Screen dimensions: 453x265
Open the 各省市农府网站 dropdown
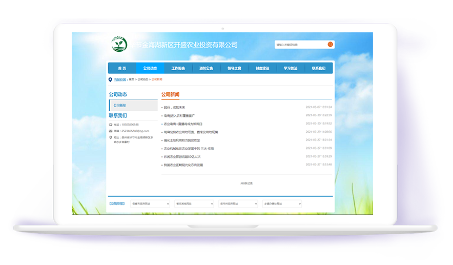(150, 203)
